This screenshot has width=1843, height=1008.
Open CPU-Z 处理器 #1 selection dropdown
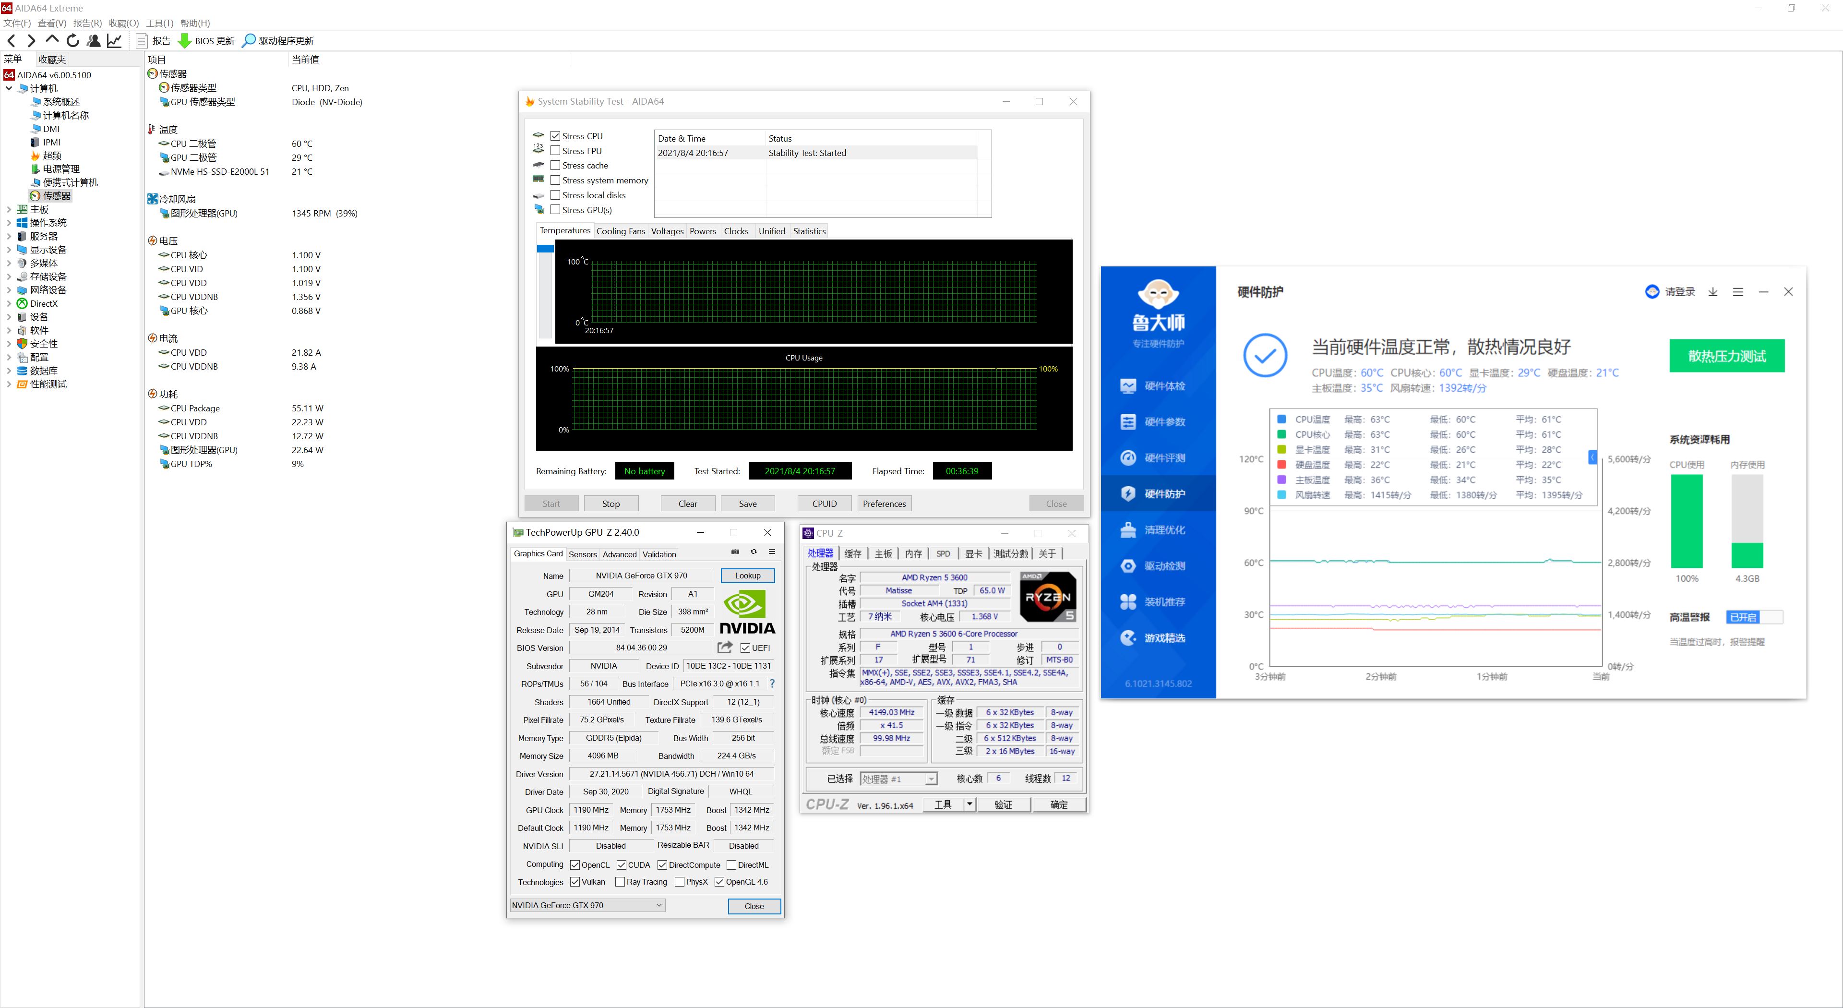[x=898, y=779]
